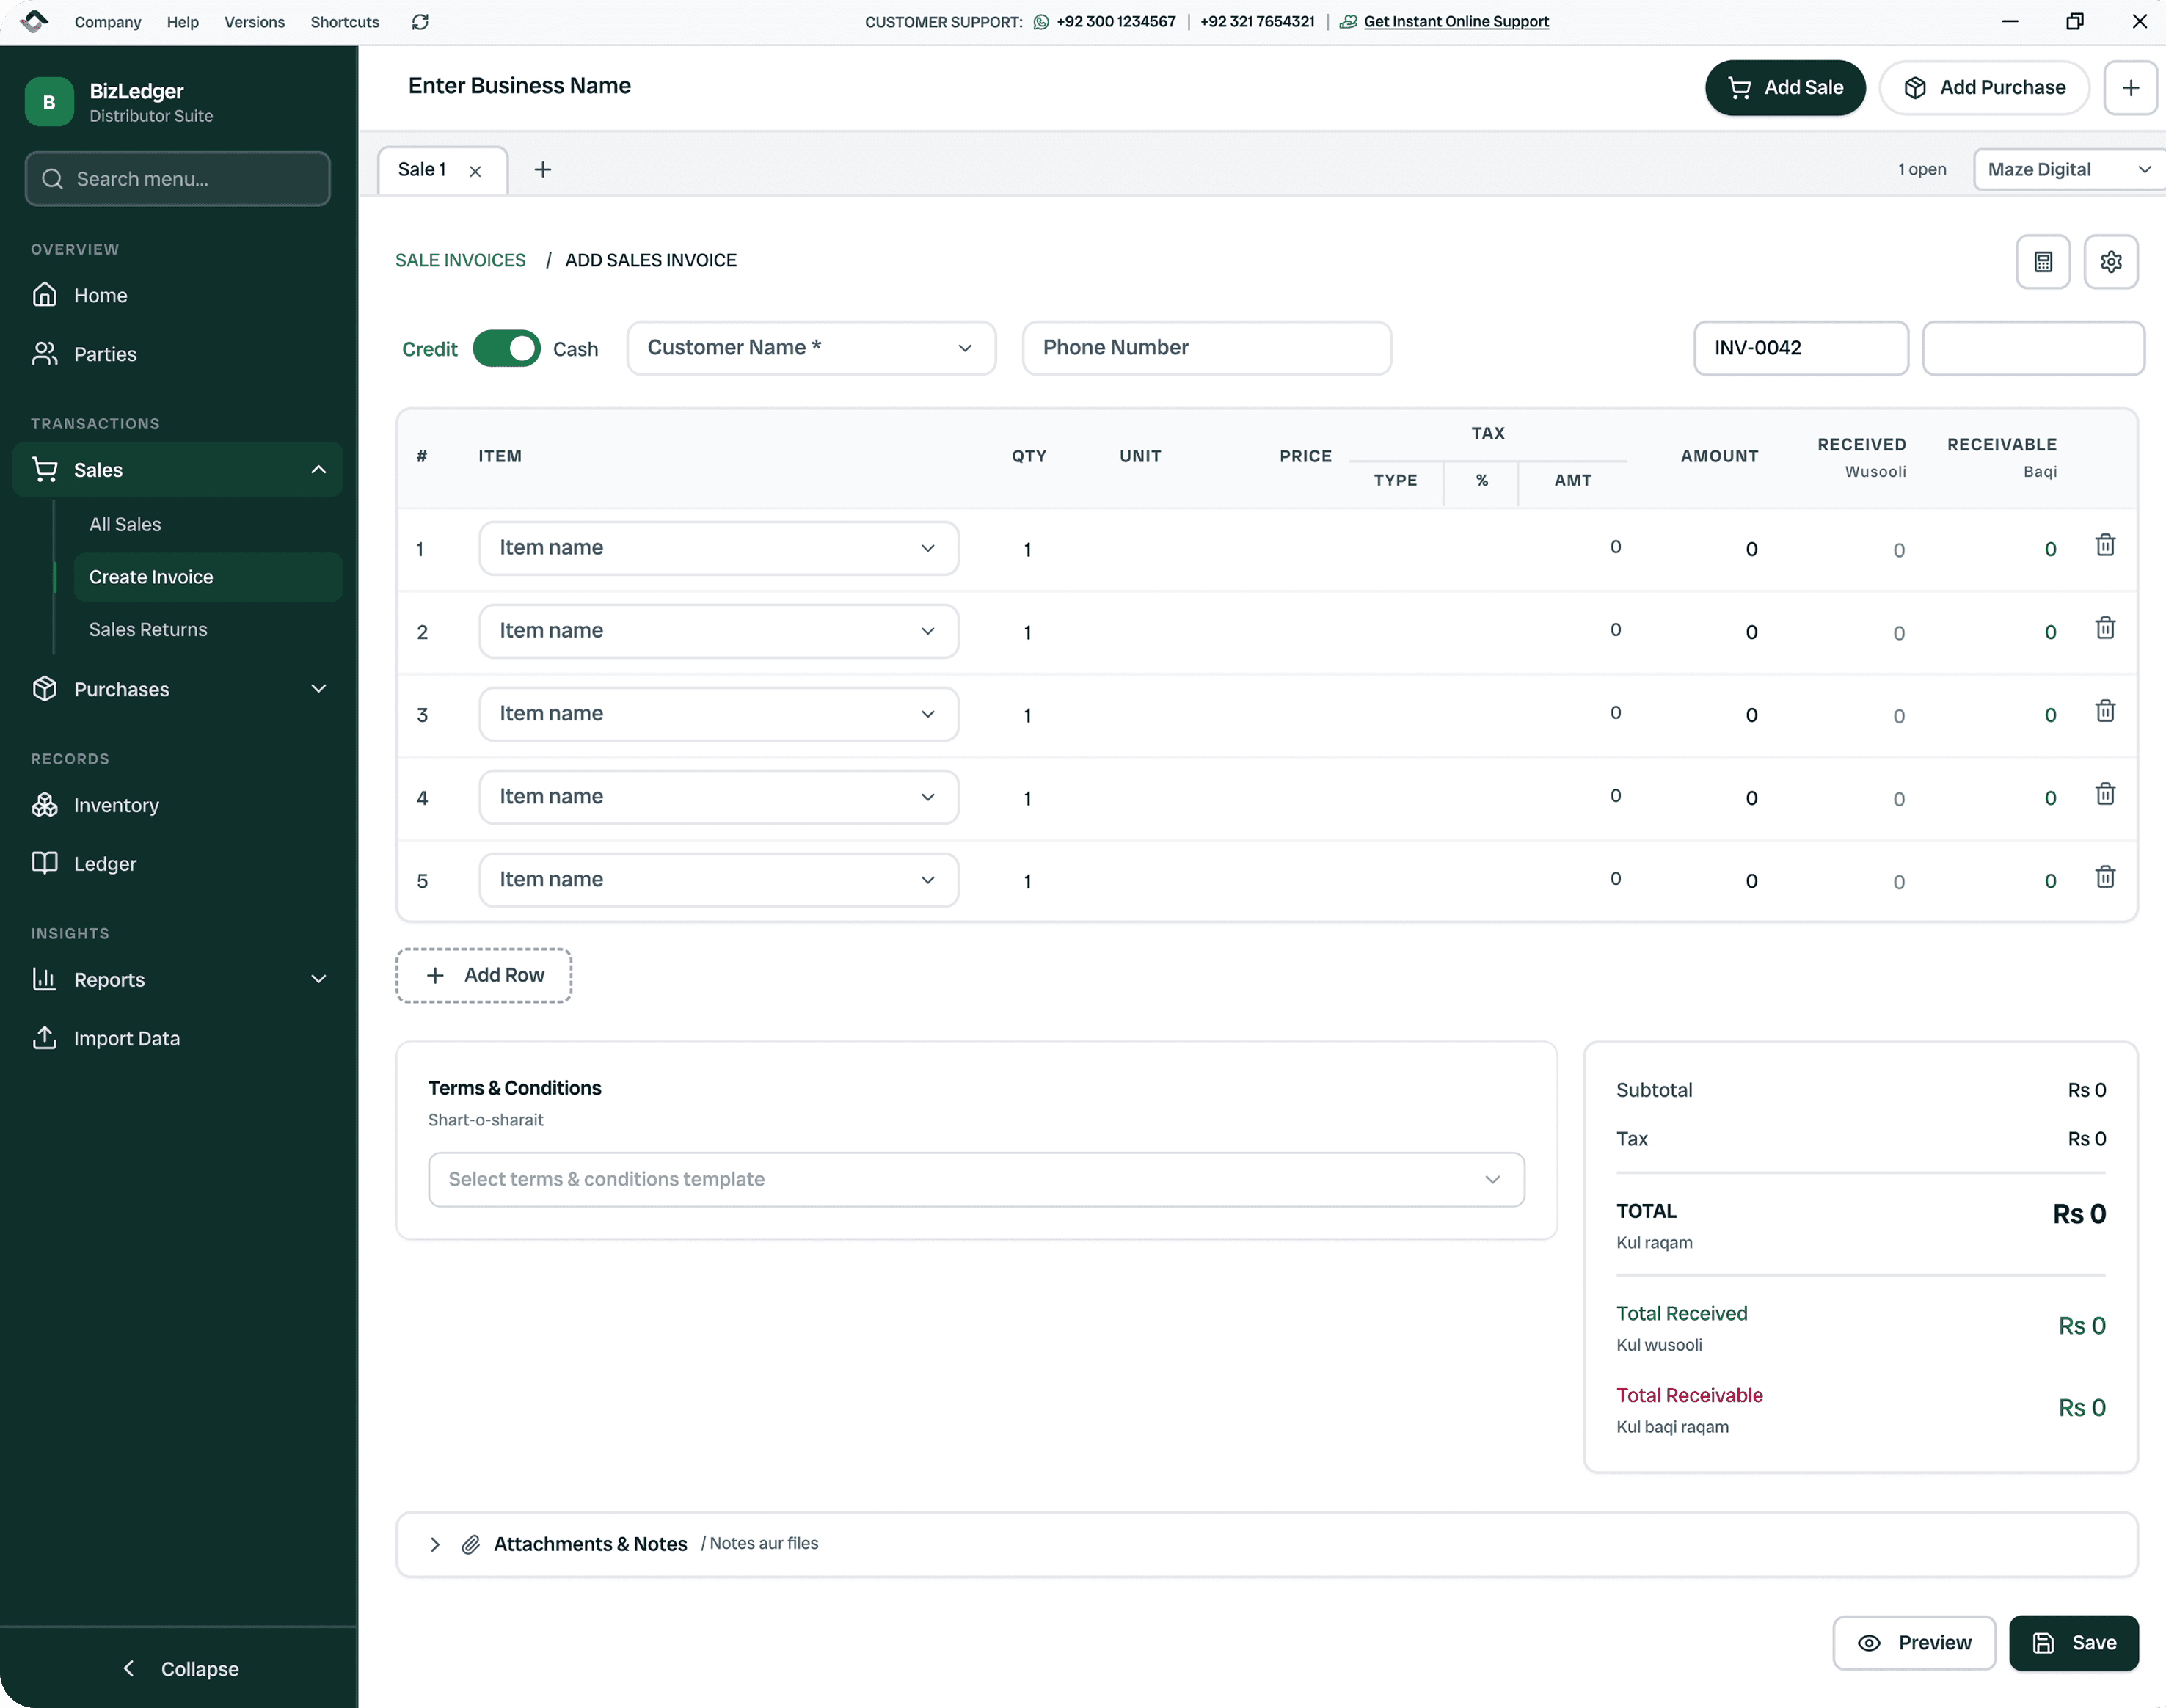2166x1708 pixels.
Task: Open All Sales submenu item
Action: point(208,525)
